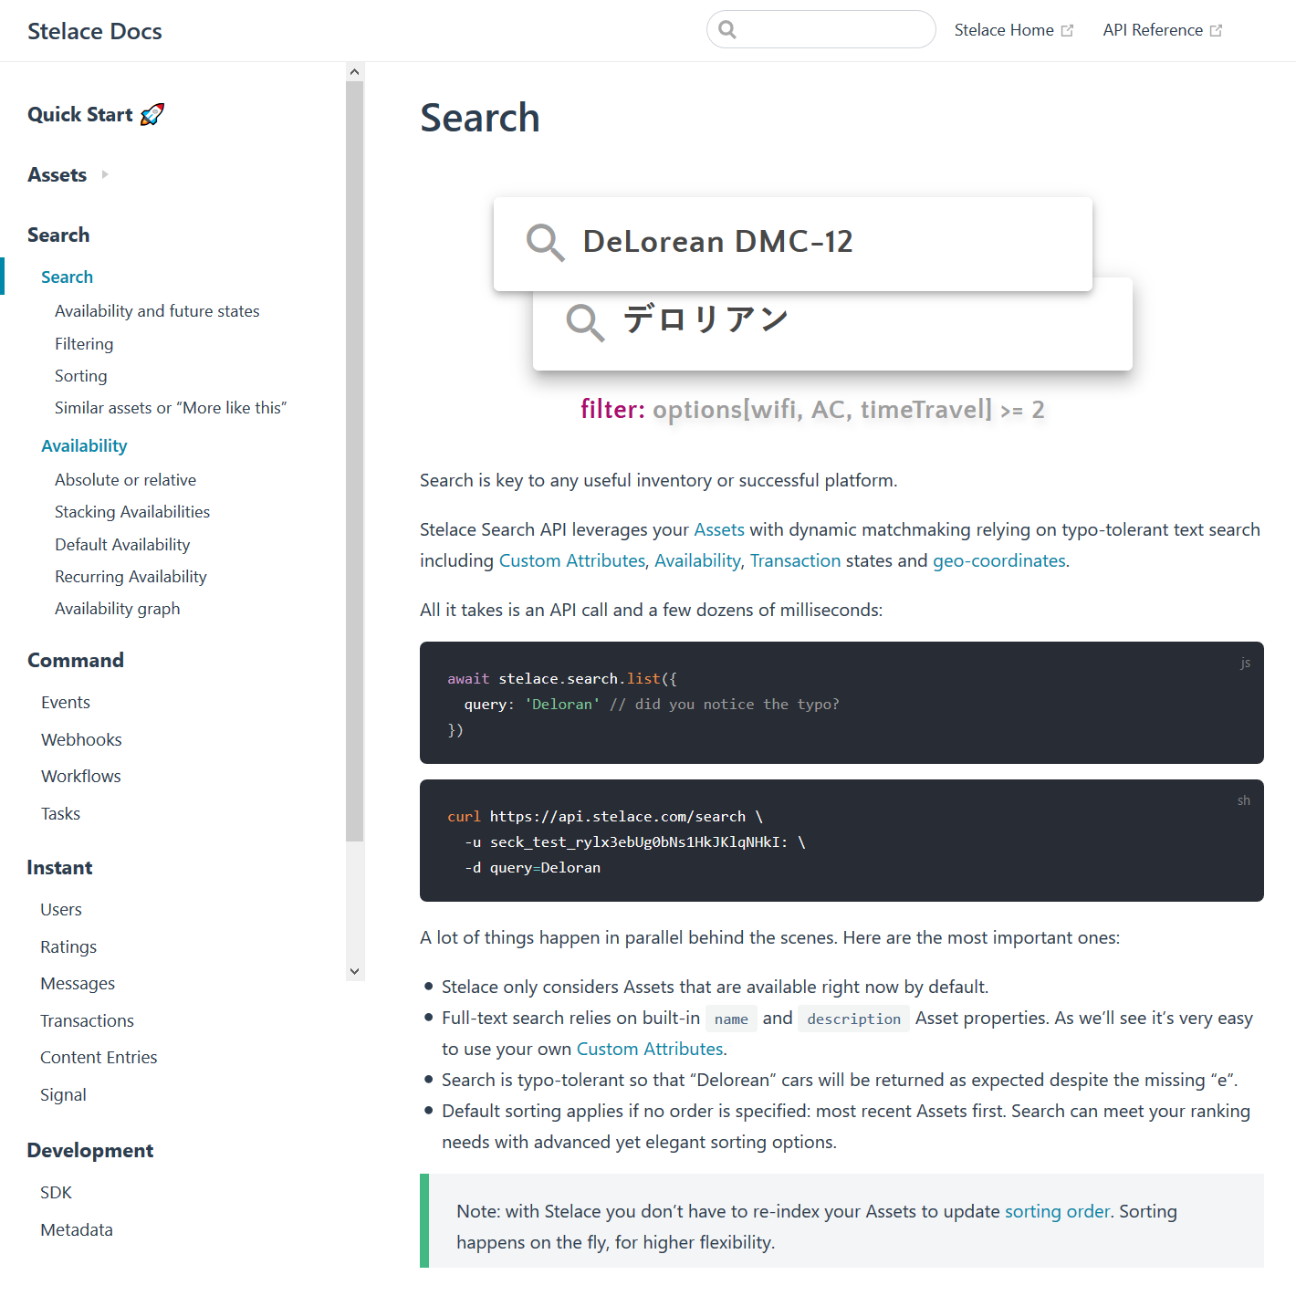
Task: Click the curl shell code block
Action: tap(841, 841)
